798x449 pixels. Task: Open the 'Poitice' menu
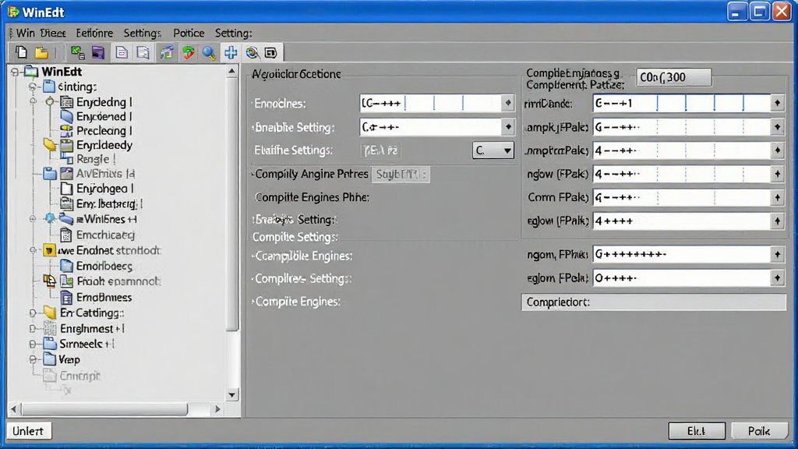pyautogui.click(x=189, y=33)
